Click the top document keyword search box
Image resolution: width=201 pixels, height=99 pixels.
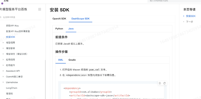174,1
